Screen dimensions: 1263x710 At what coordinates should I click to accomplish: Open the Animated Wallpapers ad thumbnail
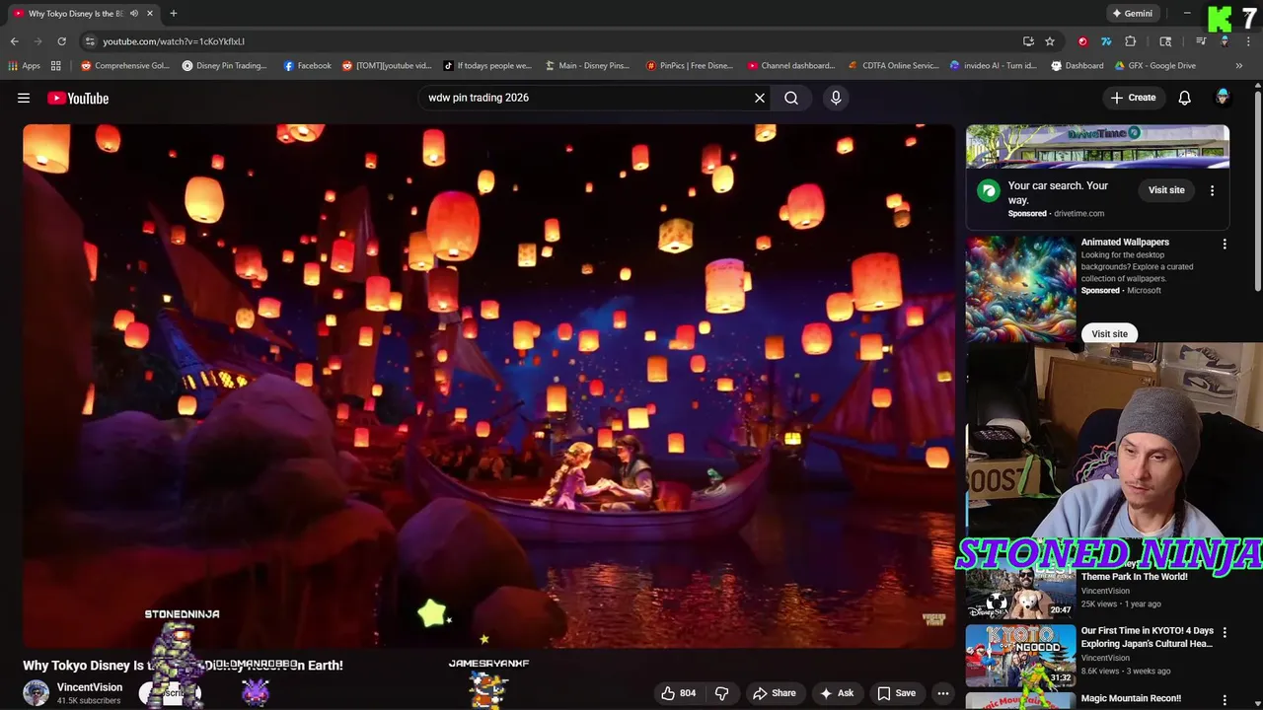[x=1020, y=288]
